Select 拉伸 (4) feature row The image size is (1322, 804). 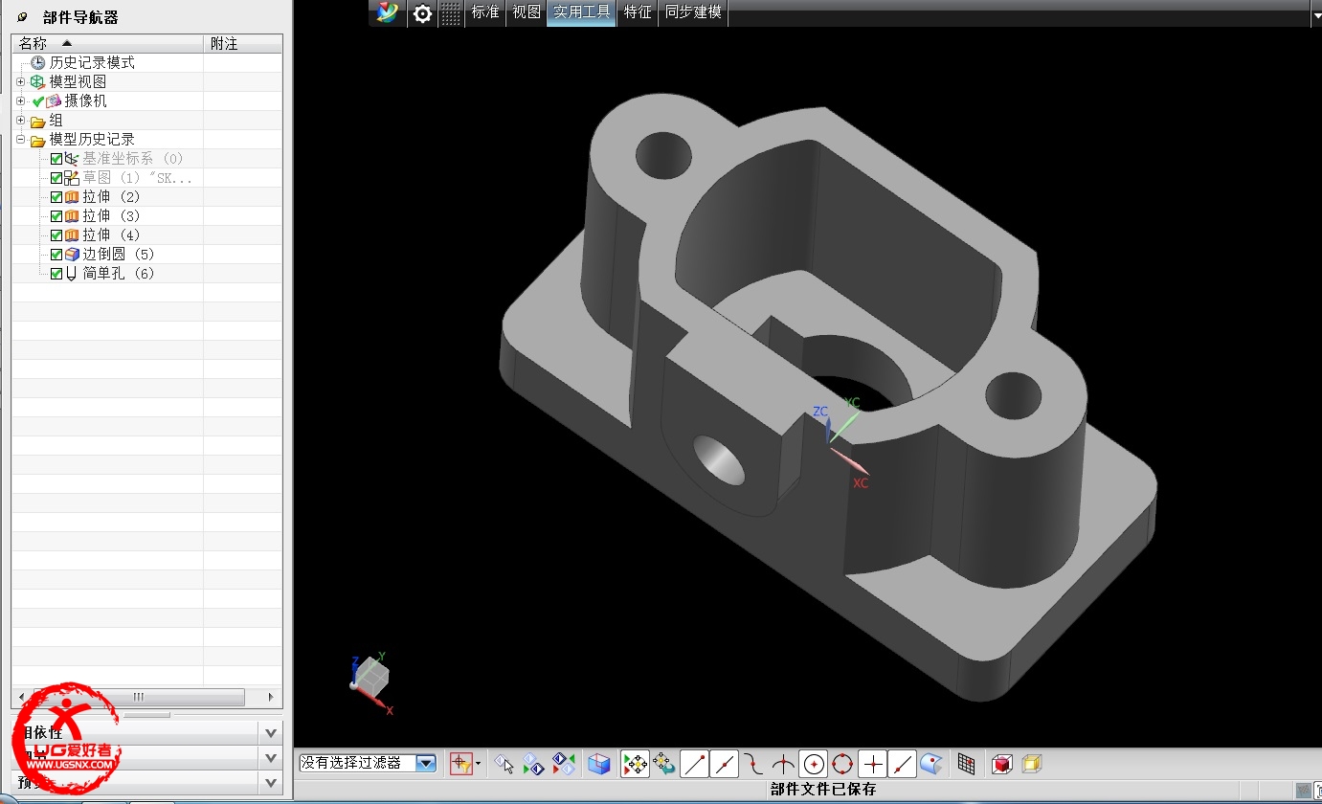click(x=110, y=235)
